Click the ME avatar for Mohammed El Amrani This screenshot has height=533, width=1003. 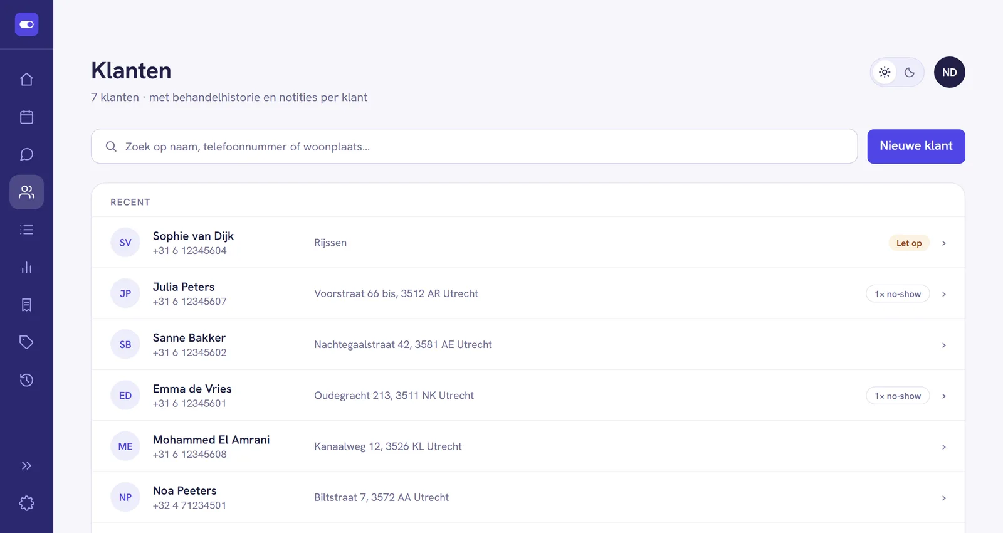coord(125,446)
